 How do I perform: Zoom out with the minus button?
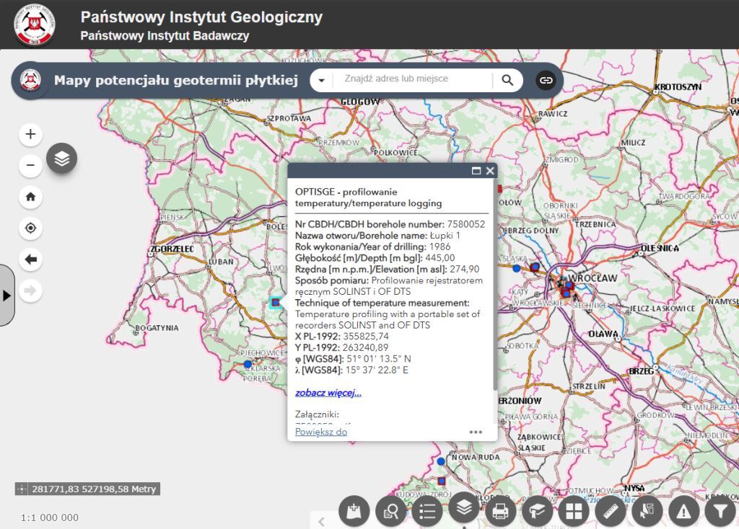coord(30,165)
